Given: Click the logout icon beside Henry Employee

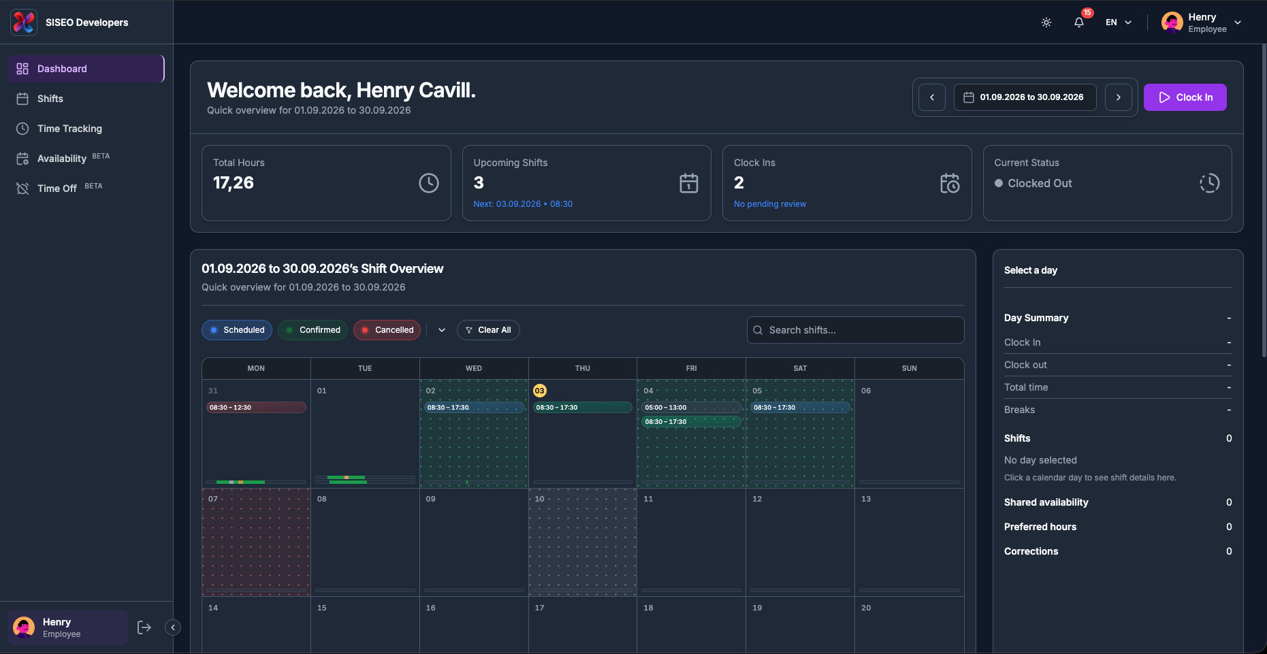Looking at the screenshot, I should 144,627.
